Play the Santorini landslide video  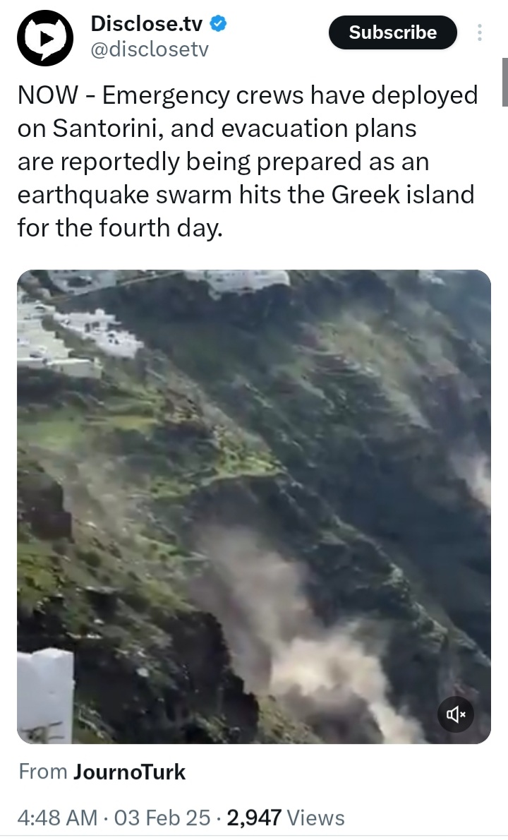[254, 506]
